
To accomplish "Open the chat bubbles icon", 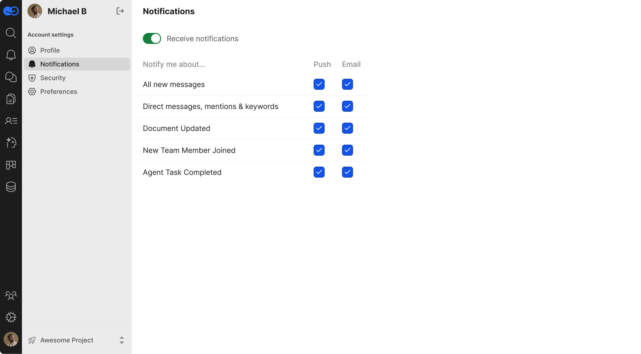I will (x=11, y=77).
